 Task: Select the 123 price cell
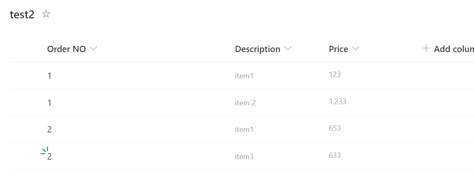coord(335,75)
